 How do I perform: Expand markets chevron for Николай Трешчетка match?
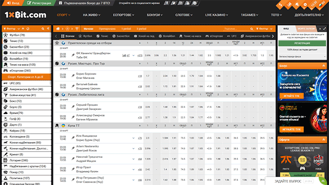pos(133,159)
